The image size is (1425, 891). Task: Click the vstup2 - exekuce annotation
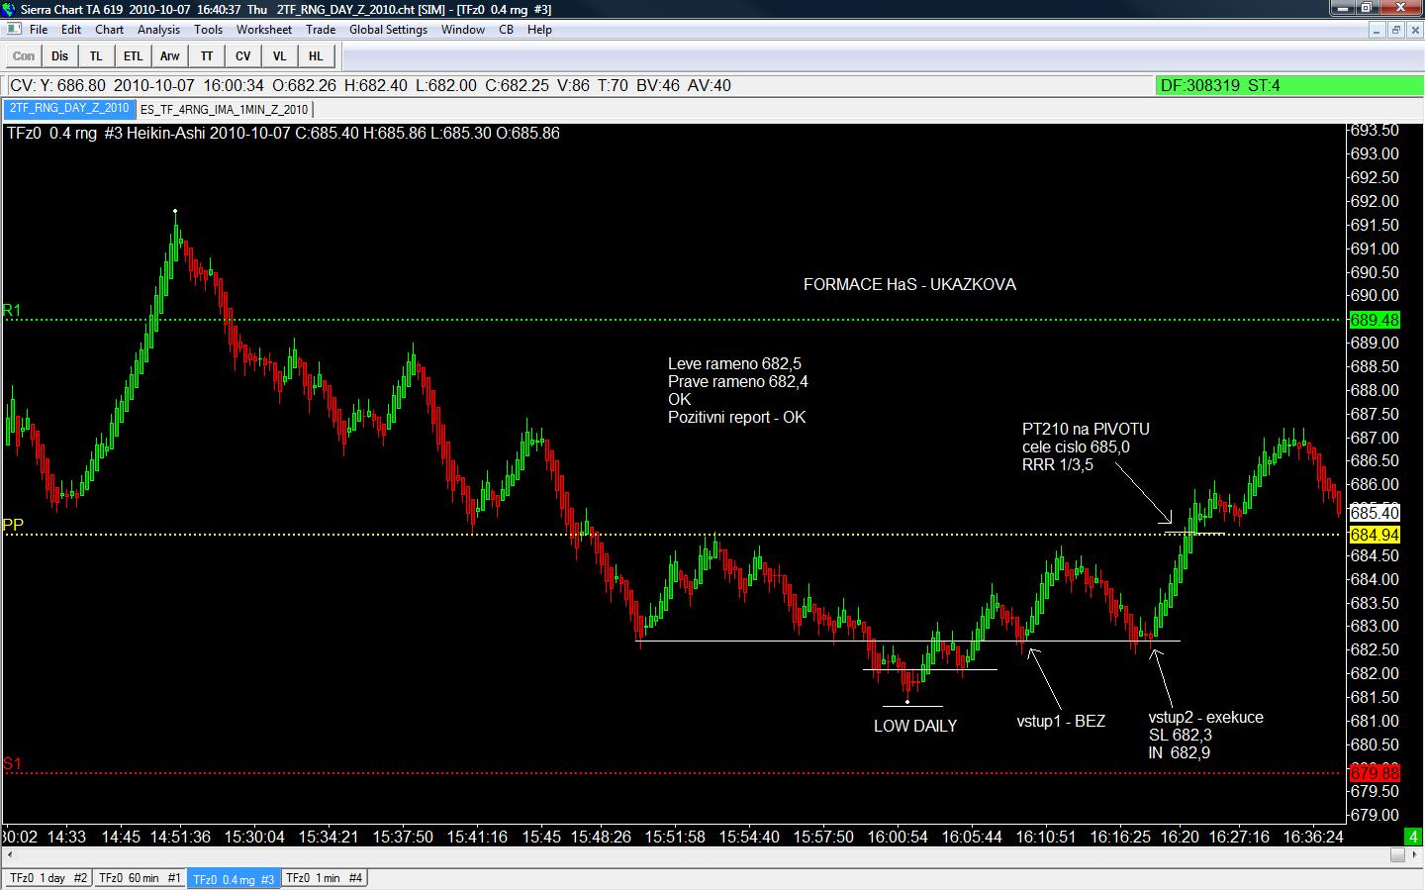click(x=1205, y=717)
